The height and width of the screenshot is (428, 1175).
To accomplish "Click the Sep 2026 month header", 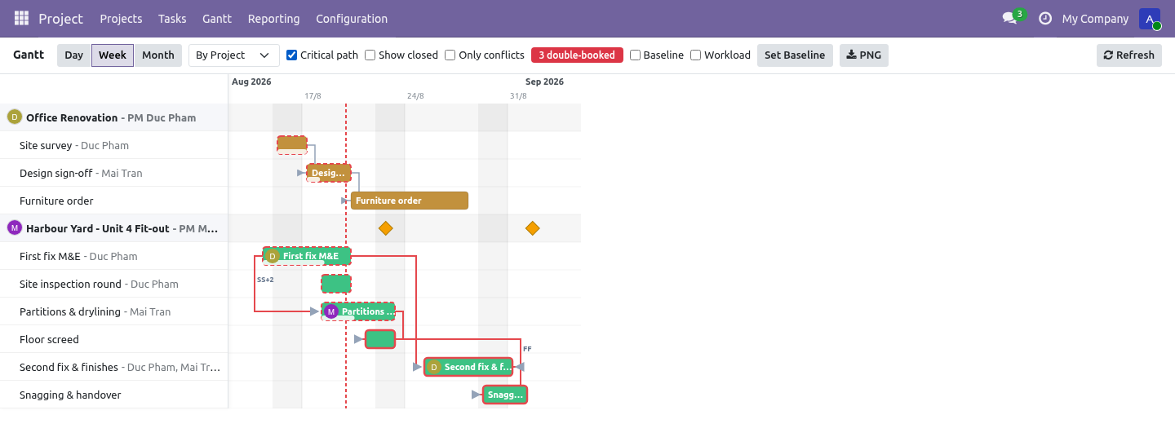I will [x=544, y=82].
